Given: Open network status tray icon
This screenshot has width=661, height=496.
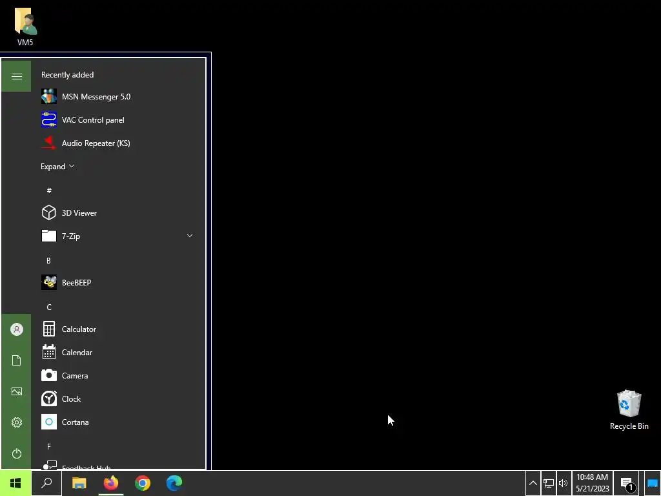Looking at the screenshot, I should coord(549,483).
